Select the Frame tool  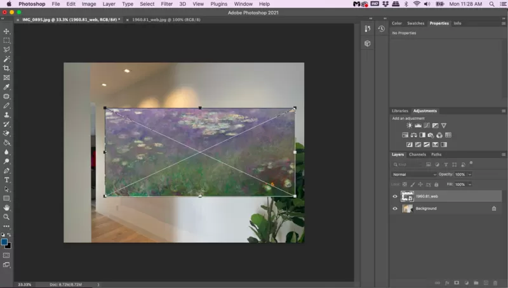(6, 77)
